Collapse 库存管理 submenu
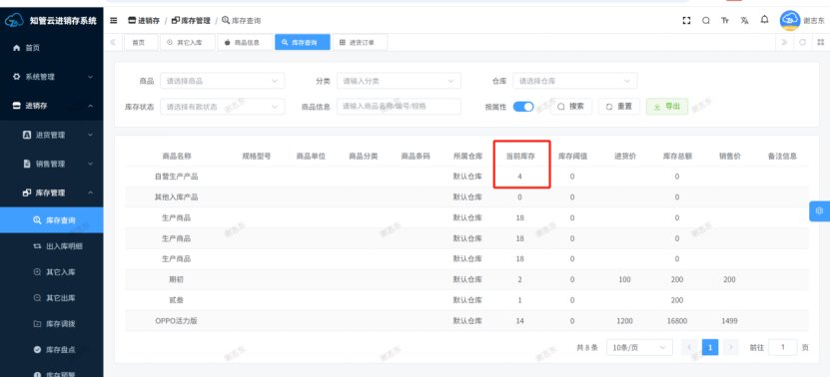This screenshot has width=830, height=377. (x=51, y=193)
